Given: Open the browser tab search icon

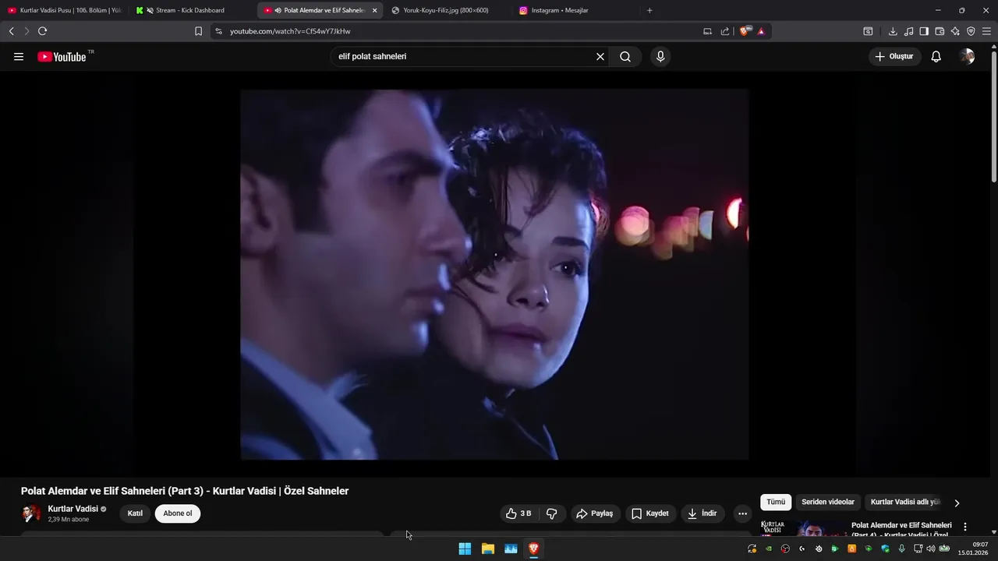Looking at the screenshot, I should [868, 31].
